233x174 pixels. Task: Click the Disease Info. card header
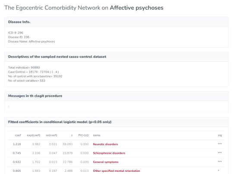pos(116,22)
